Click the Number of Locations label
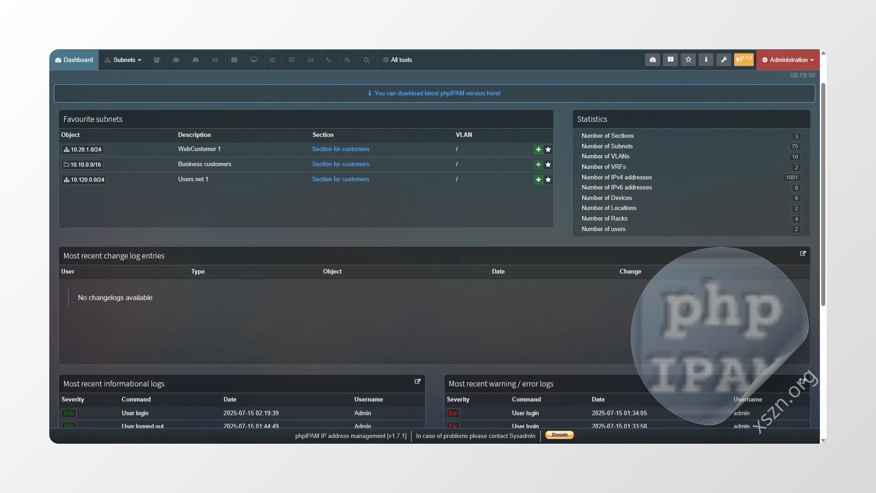 609,208
